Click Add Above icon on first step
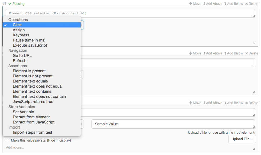The width and height of the screenshot is (261, 155). click(204, 4)
